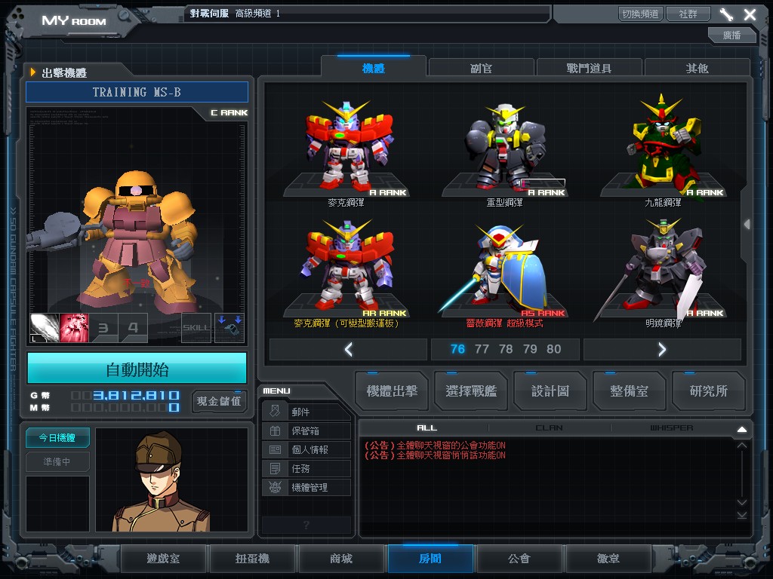Click the magnifier icon beside MY ROOM

coord(125,17)
